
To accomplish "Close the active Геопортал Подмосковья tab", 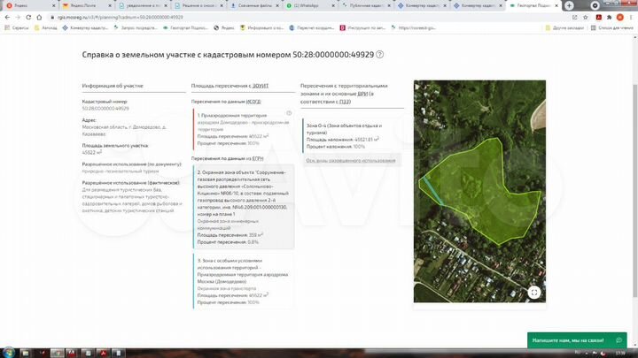I will pos(556,5).
